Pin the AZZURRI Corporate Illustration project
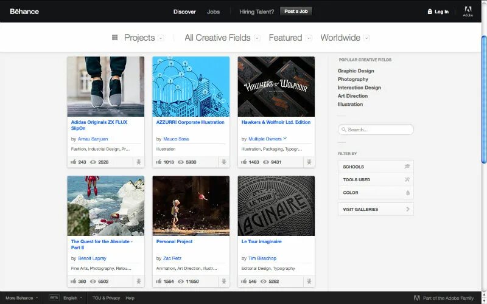 224,162
